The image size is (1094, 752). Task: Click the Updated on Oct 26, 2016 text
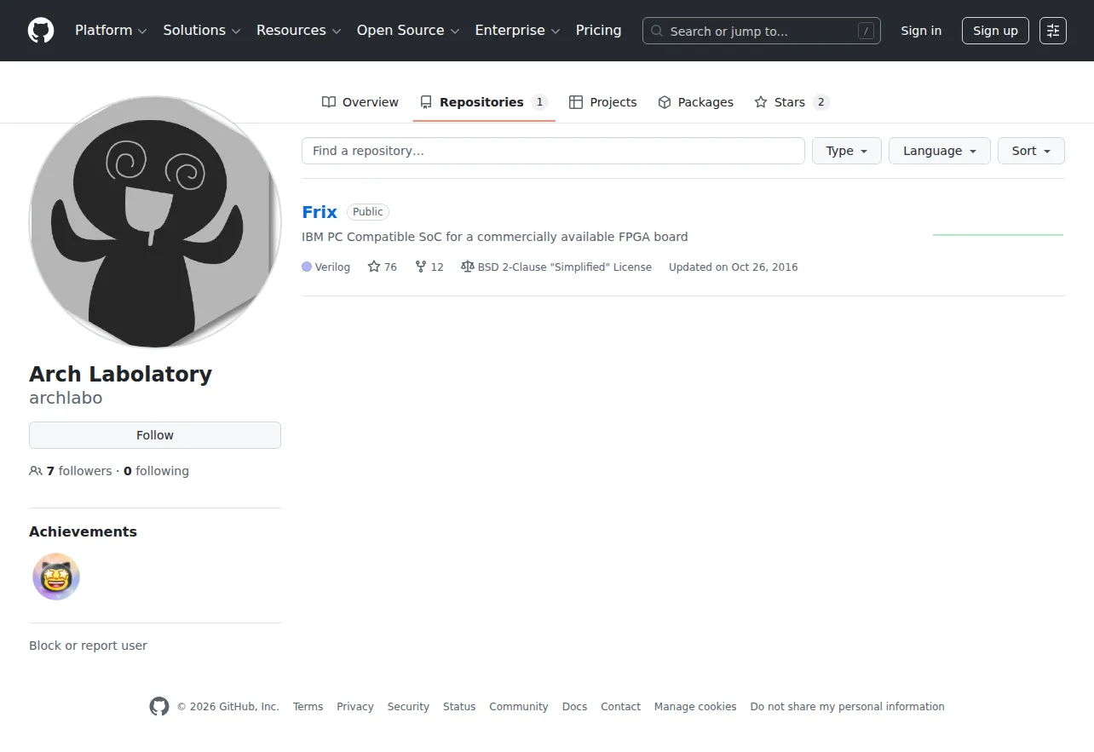click(734, 267)
